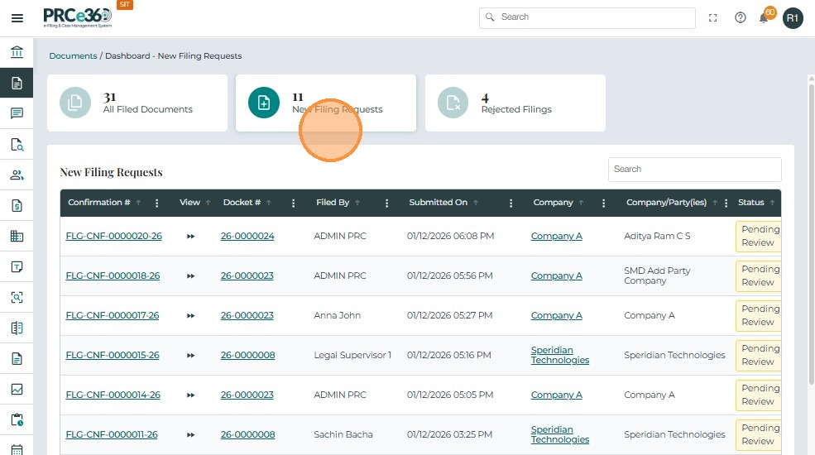Open docket 26-0000024 link
The width and height of the screenshot is (815, 455).
coord(247,237)
